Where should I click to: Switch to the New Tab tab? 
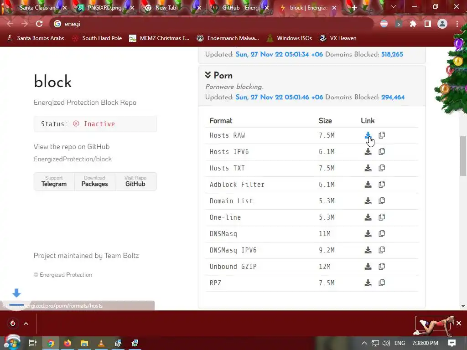[166, 8]
